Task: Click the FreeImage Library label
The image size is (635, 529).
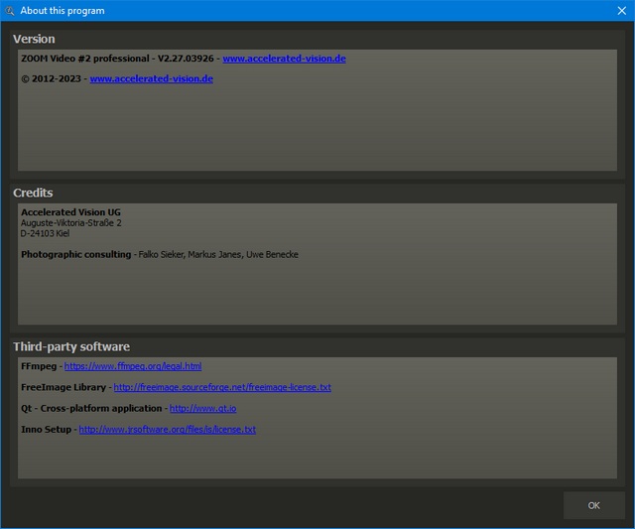Action: click(63, 387)
